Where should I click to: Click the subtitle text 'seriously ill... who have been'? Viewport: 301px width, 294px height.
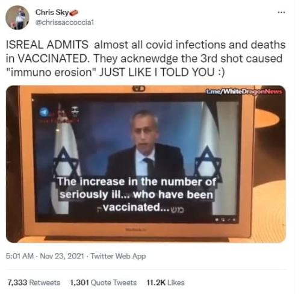point(137,195)
